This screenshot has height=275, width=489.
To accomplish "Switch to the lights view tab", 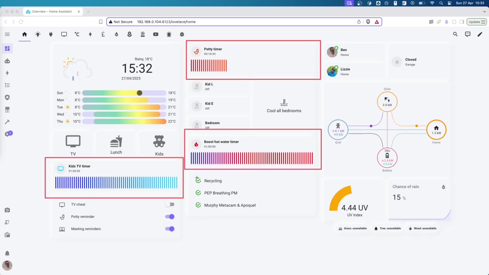I will [38, 34].
